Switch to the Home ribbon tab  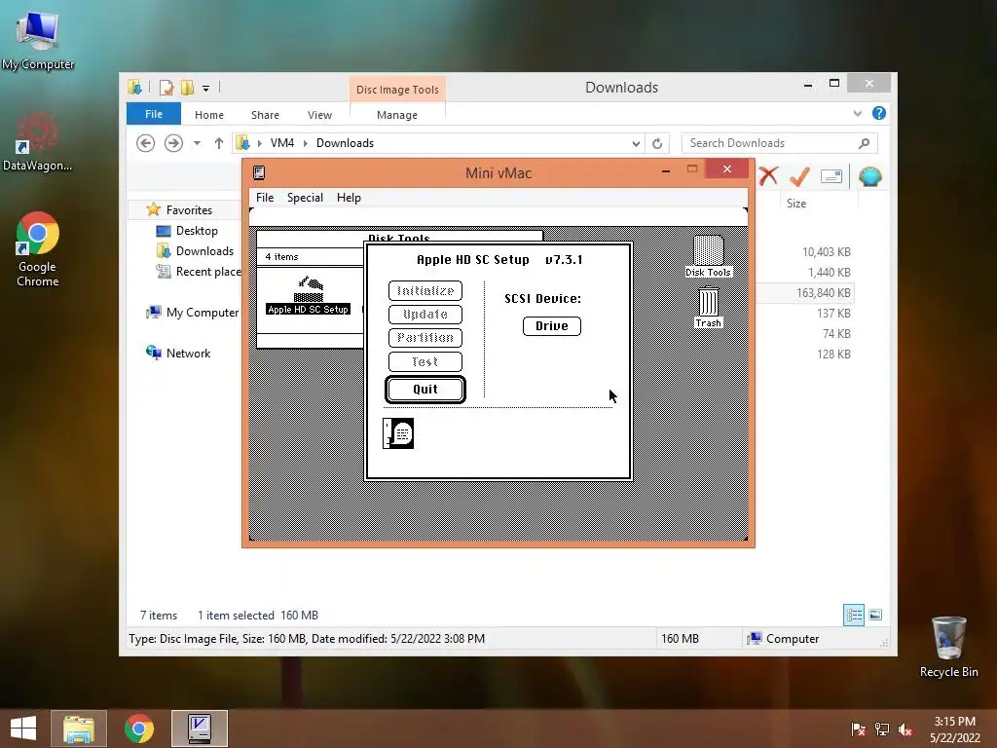coord(209,115)
